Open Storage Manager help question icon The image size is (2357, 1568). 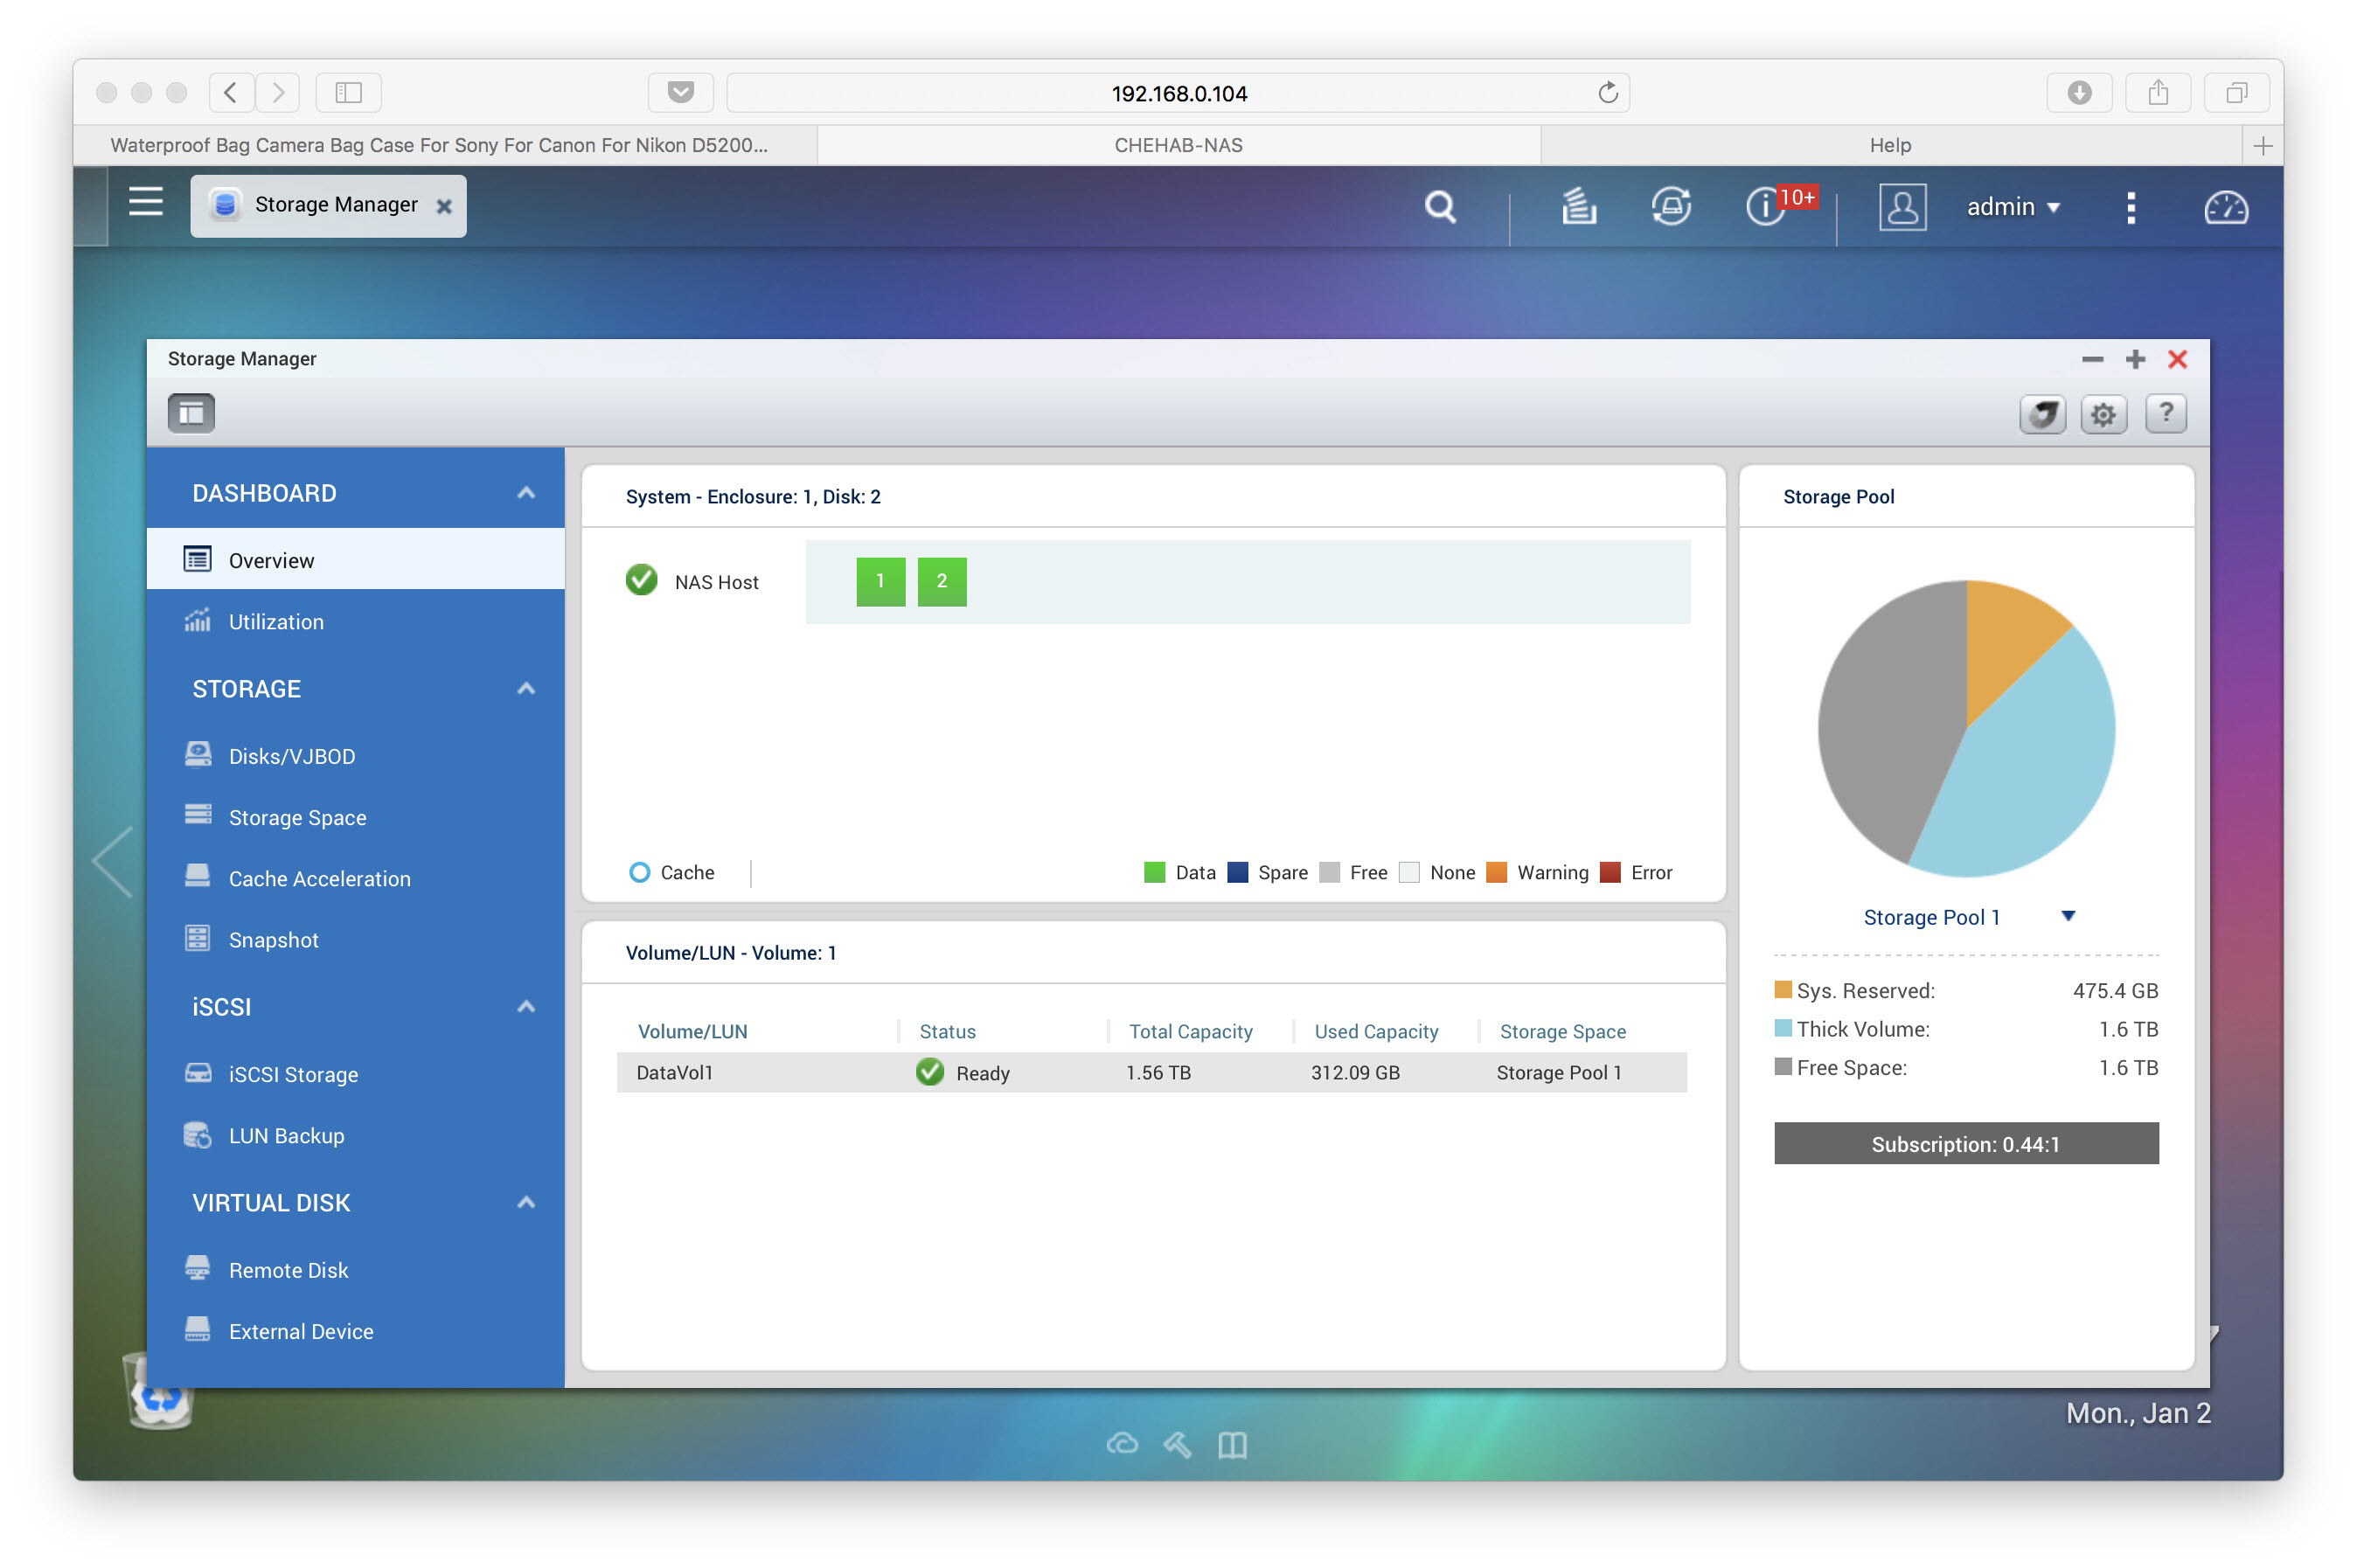click(2165, 413)
